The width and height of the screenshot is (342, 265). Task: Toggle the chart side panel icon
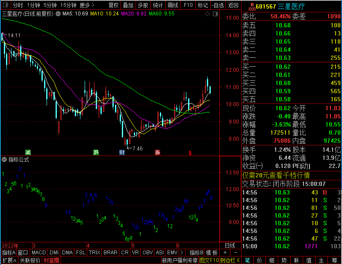(215, 14)
